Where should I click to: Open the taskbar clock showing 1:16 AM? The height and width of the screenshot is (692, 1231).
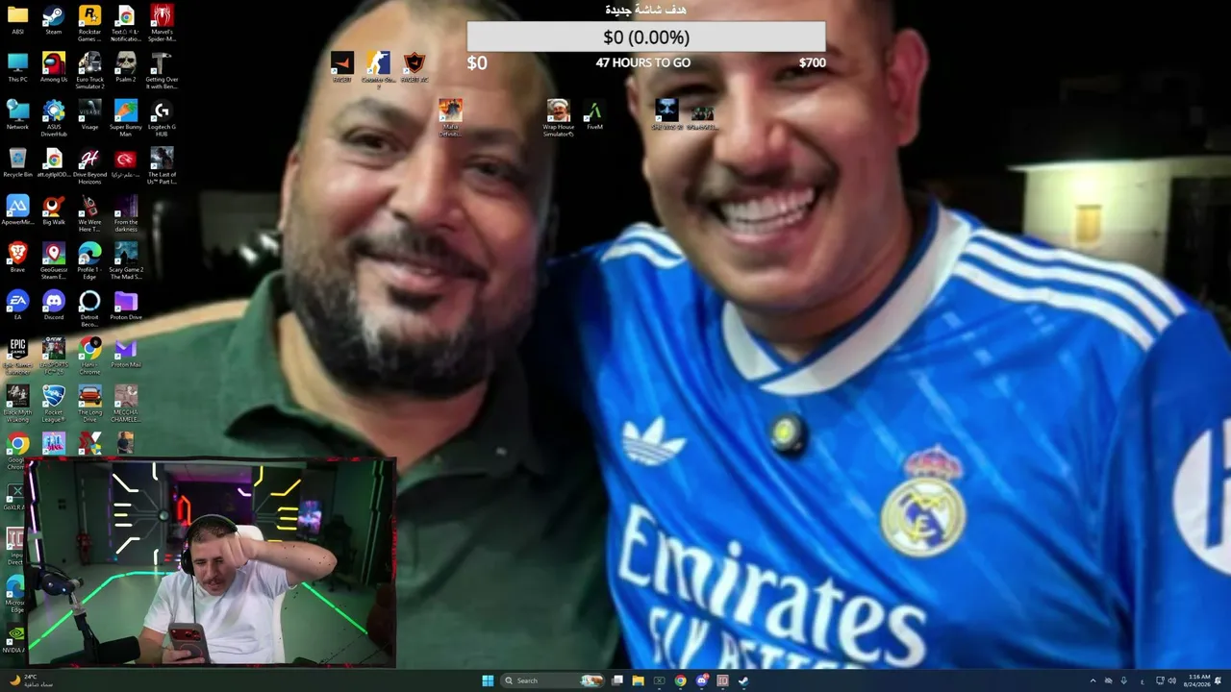point(1198,680)
